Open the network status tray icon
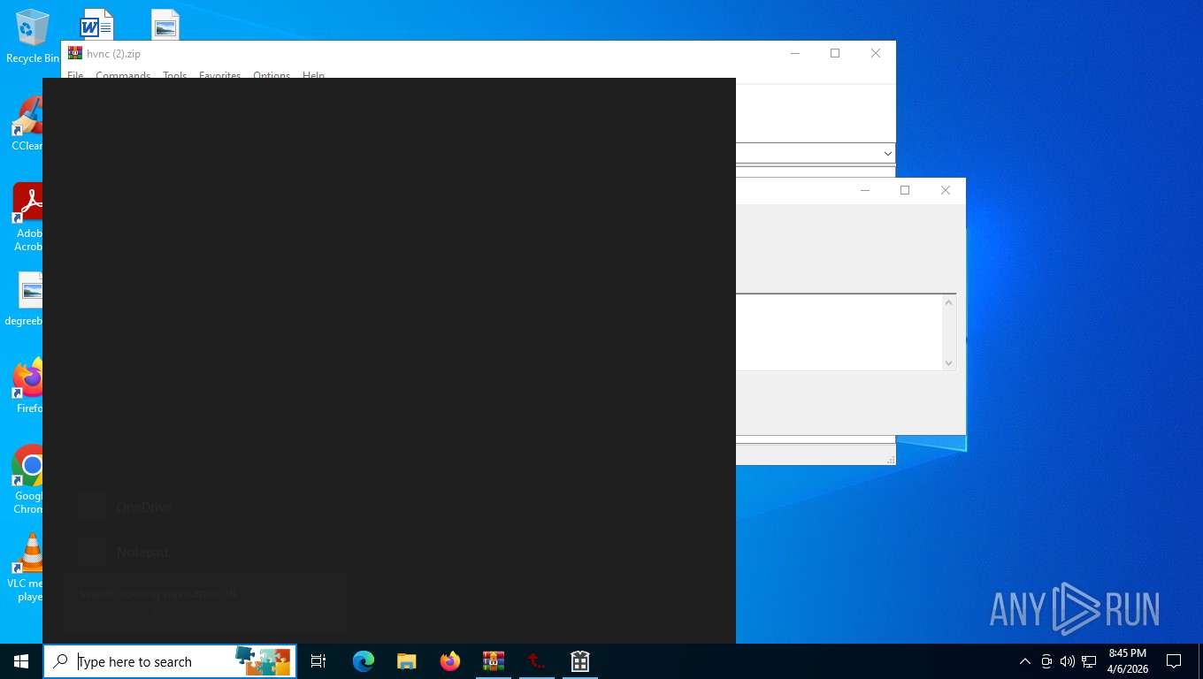The height and width of the screenshot is (679, 1203). click(1089, 661)
